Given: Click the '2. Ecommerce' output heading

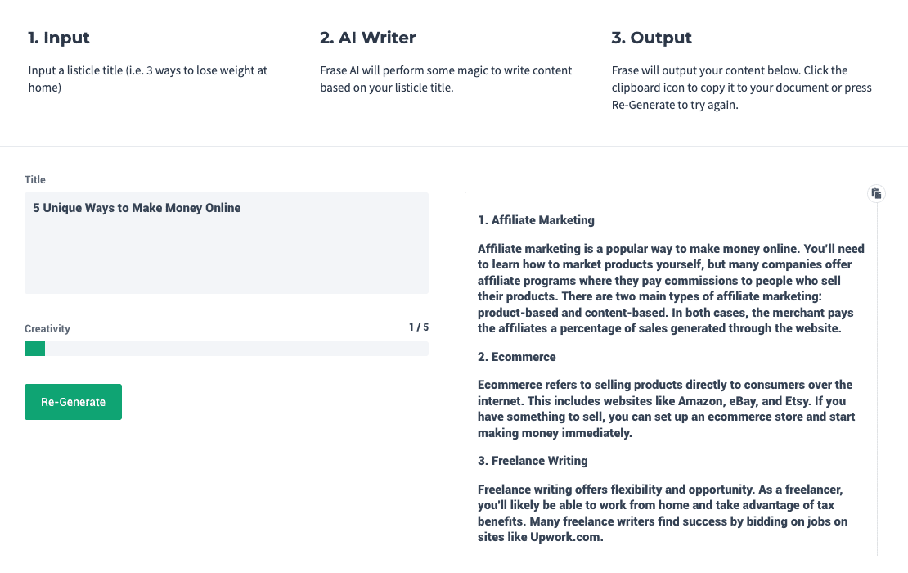Looking at the screenshot, I should (516, 357).
